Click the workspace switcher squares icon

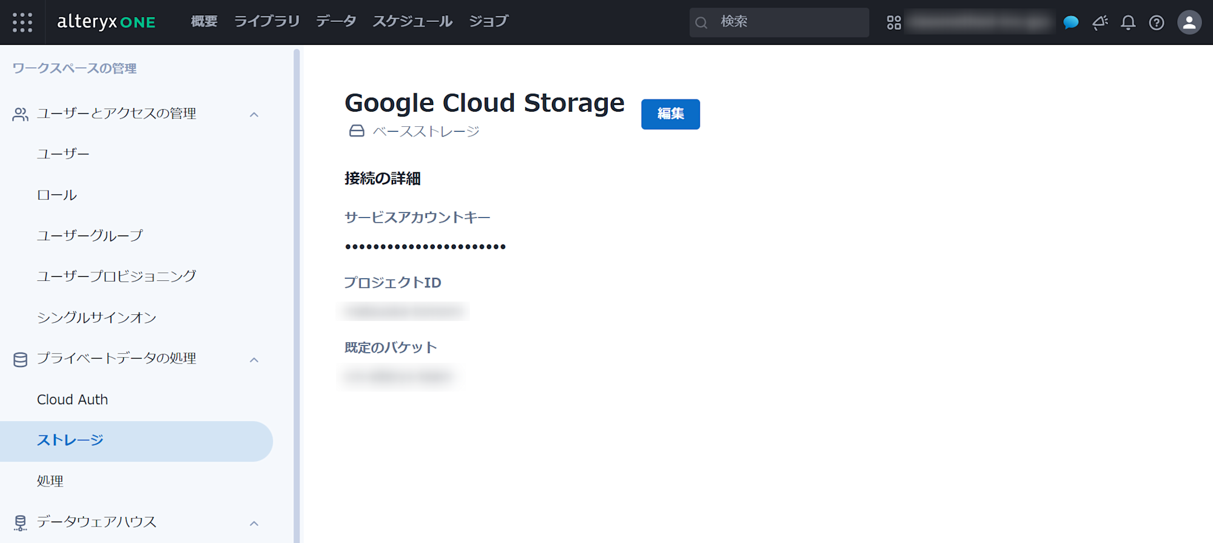(894, 22)
